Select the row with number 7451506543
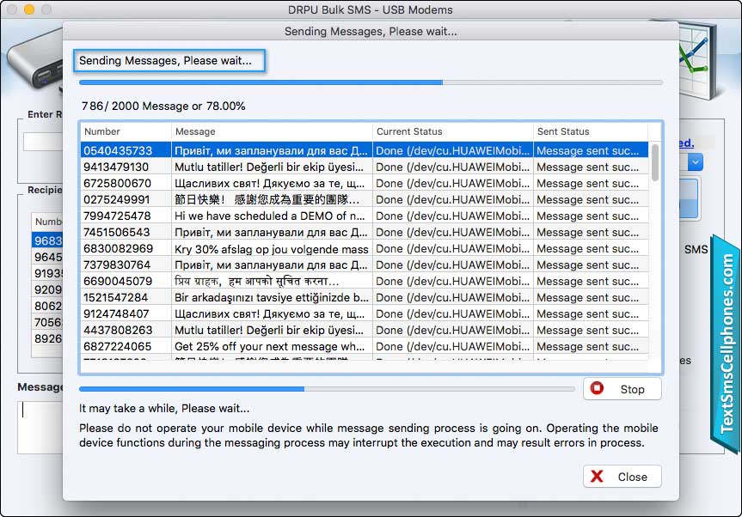 (x=364, y=232)
